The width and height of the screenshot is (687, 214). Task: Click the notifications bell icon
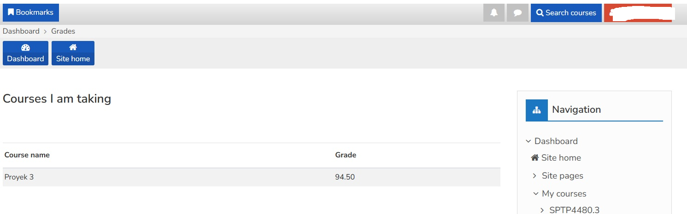(494, 13)
